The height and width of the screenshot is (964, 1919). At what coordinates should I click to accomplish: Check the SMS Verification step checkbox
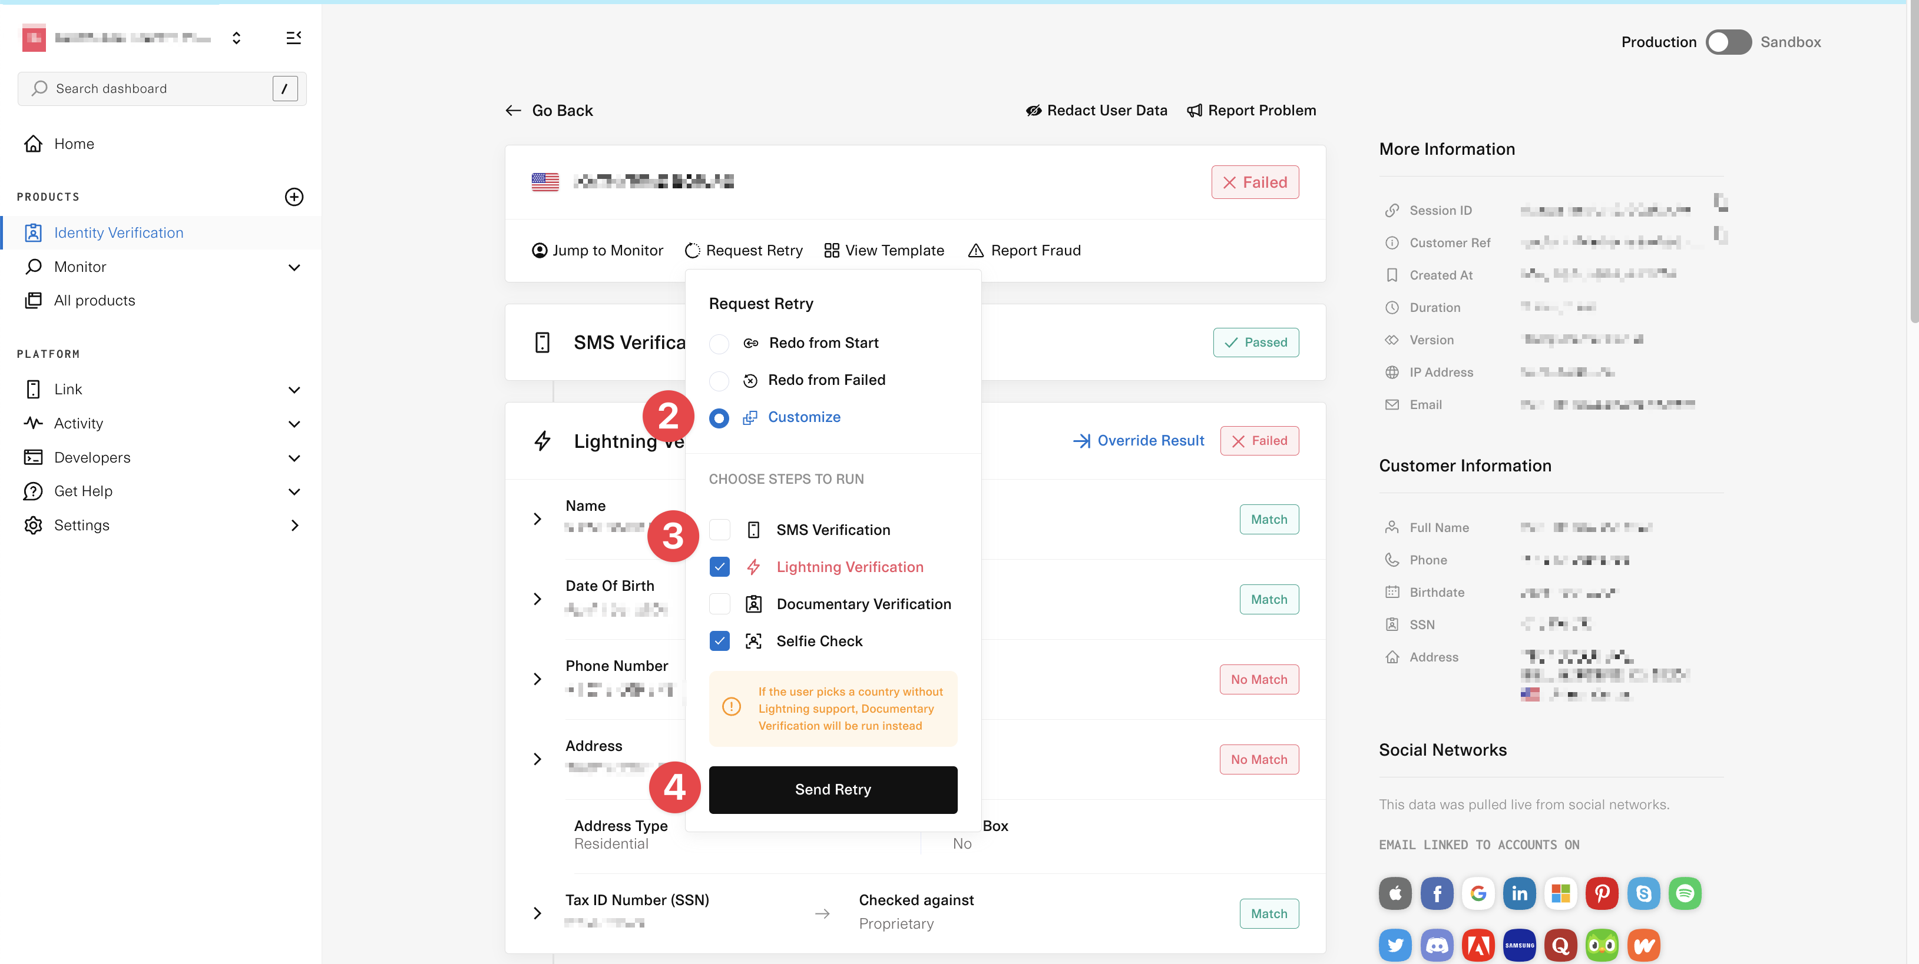719,530
